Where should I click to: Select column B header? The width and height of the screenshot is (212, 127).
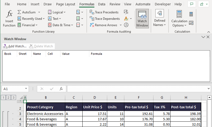click(x=46, y=98)
